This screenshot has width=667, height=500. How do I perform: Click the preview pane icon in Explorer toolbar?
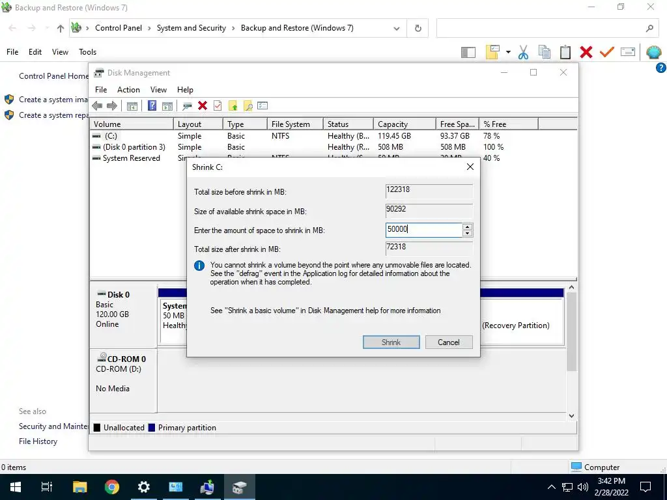click(x=468, y=52)
